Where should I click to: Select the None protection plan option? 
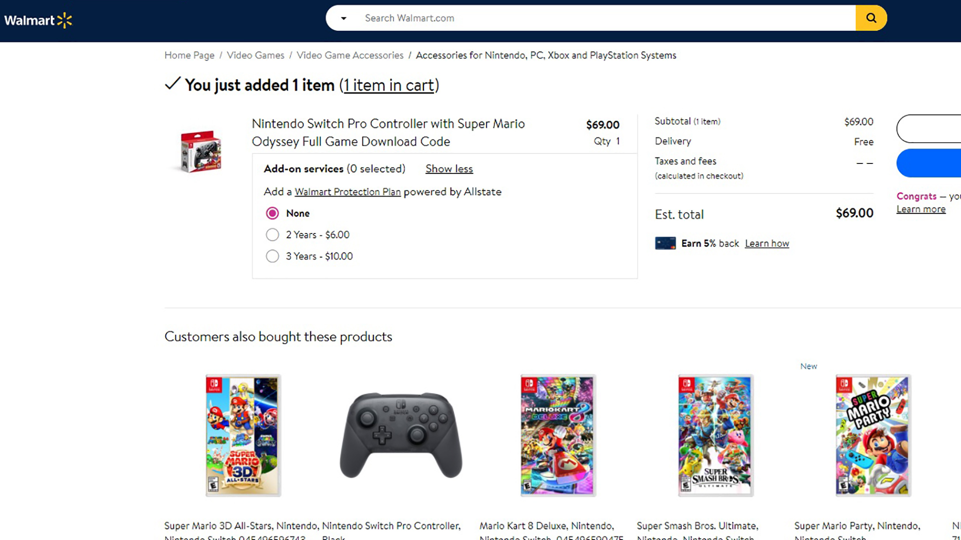[272, 213]
